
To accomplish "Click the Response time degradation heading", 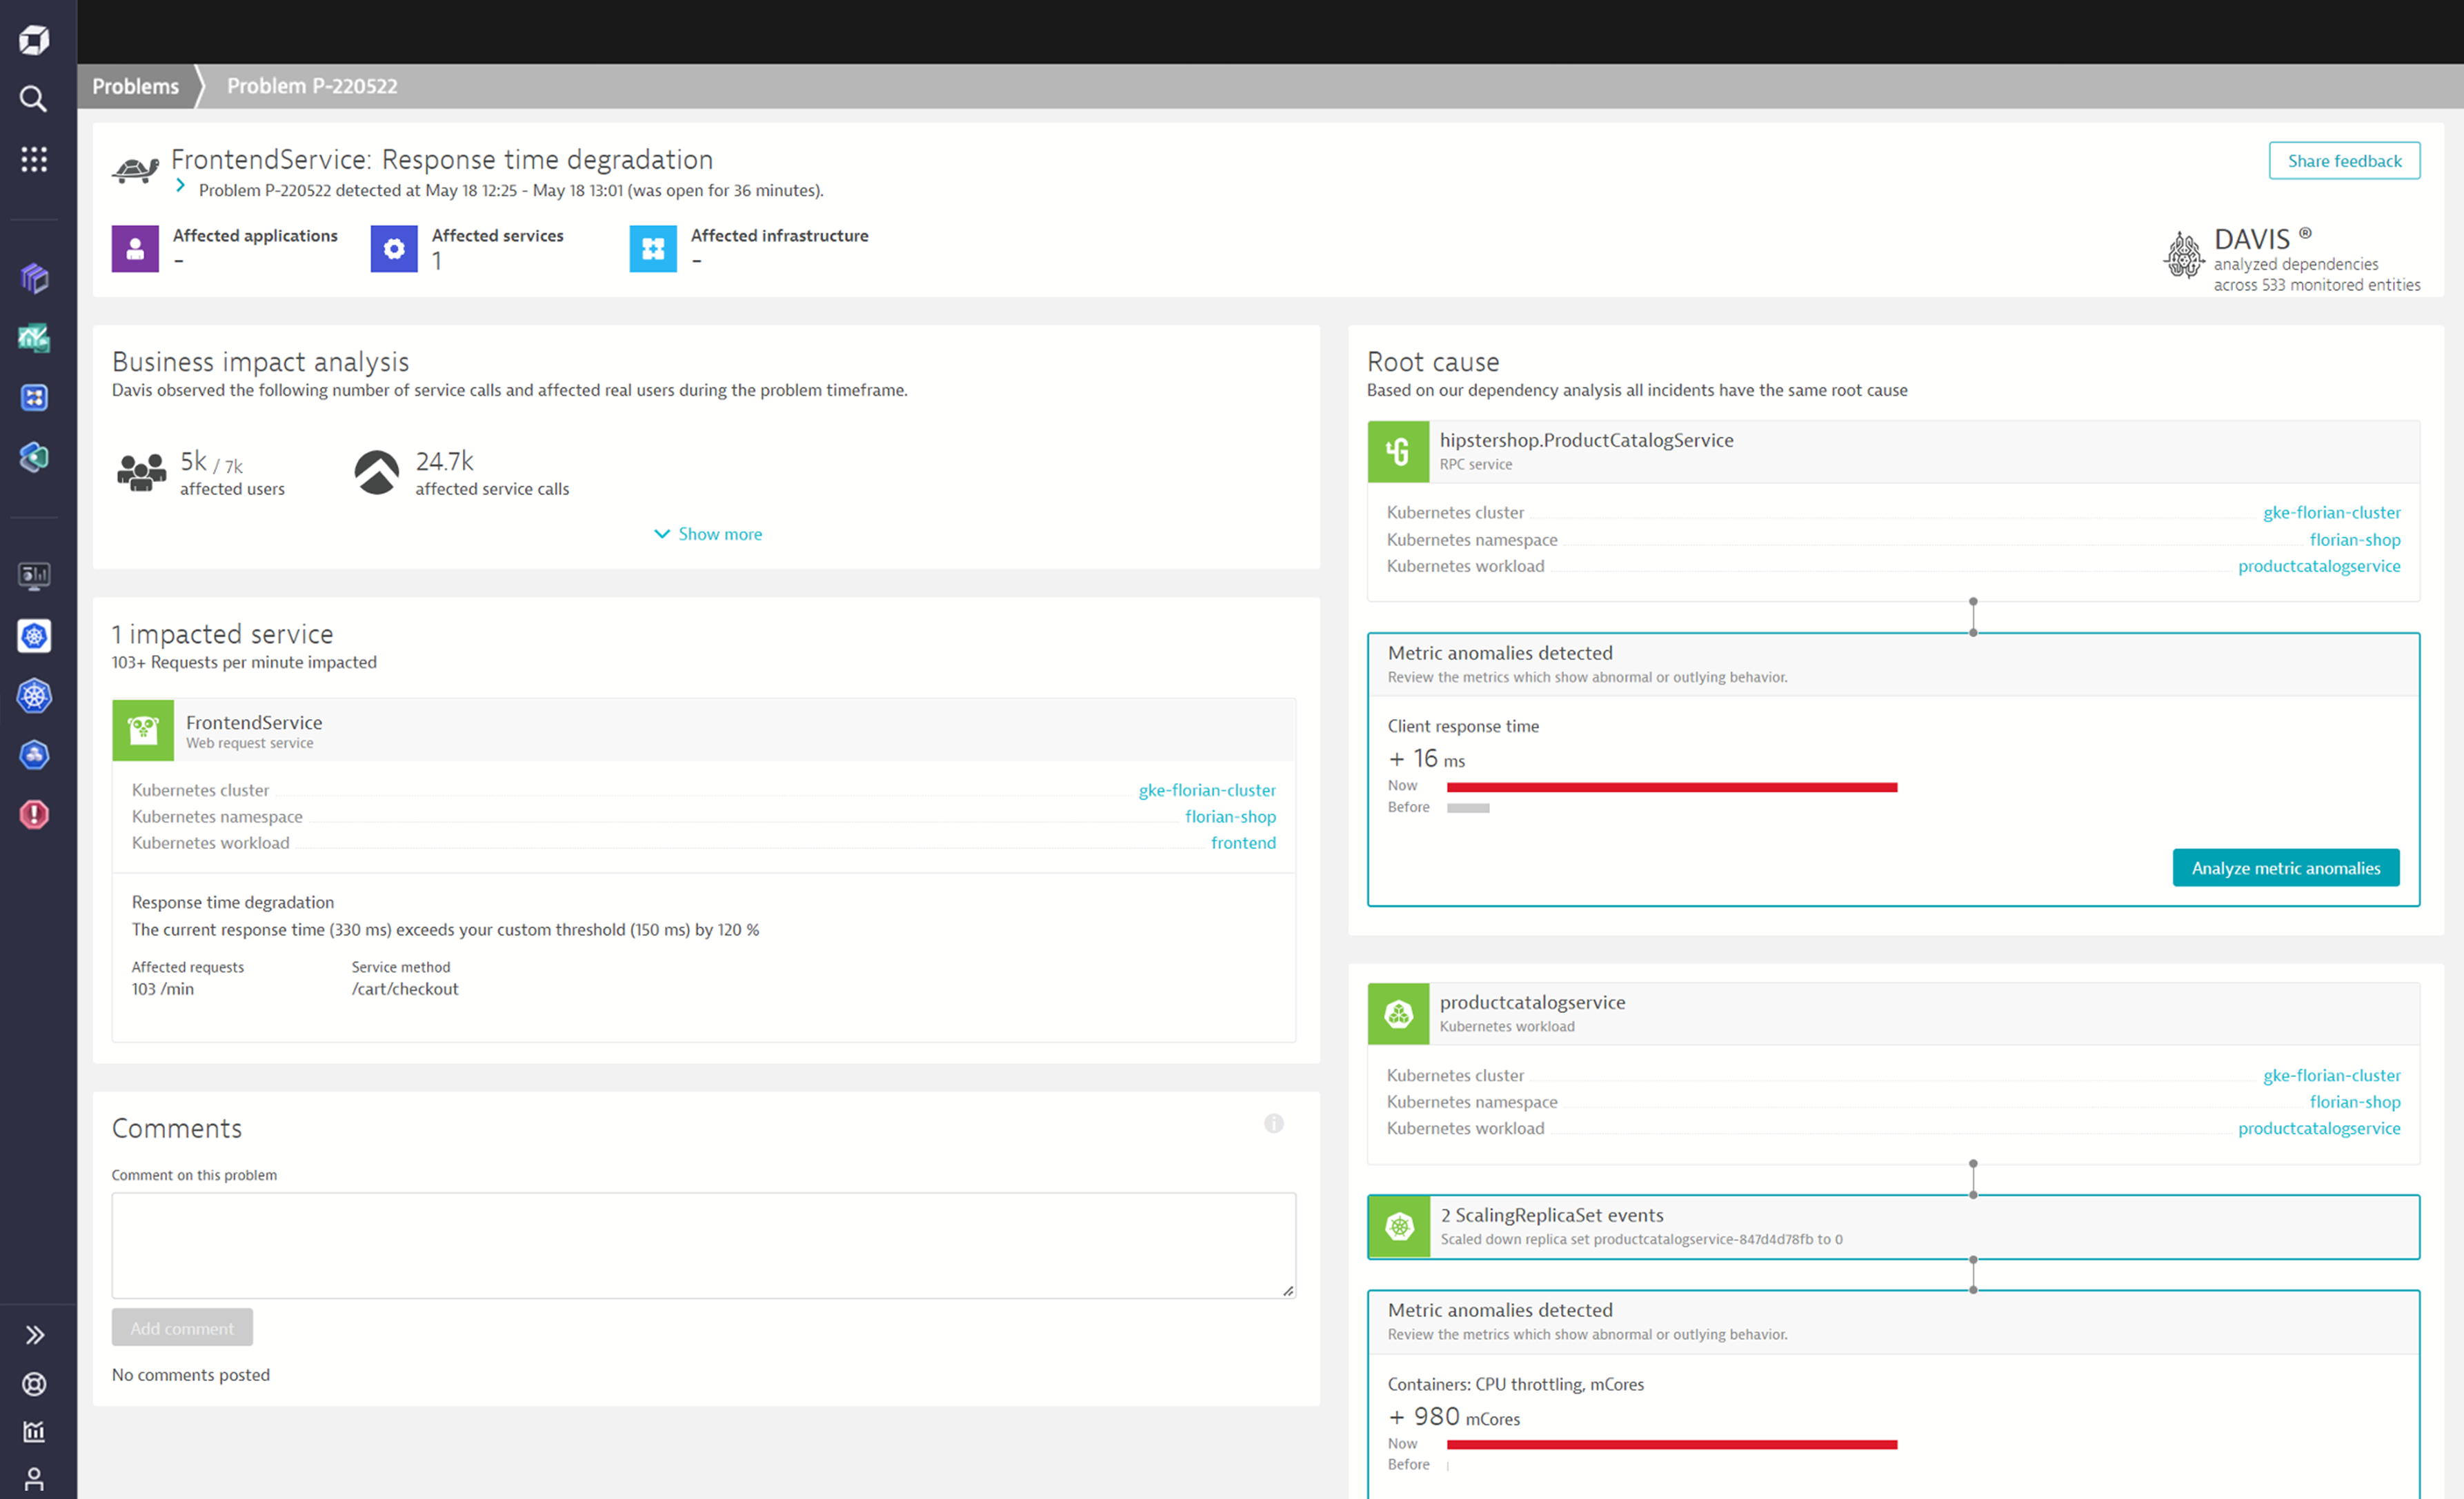I will point(233,903).
